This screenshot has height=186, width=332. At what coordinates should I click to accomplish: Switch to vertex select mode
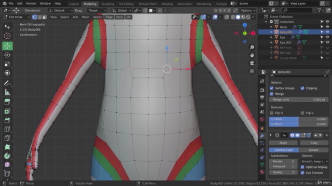[35, 17]
